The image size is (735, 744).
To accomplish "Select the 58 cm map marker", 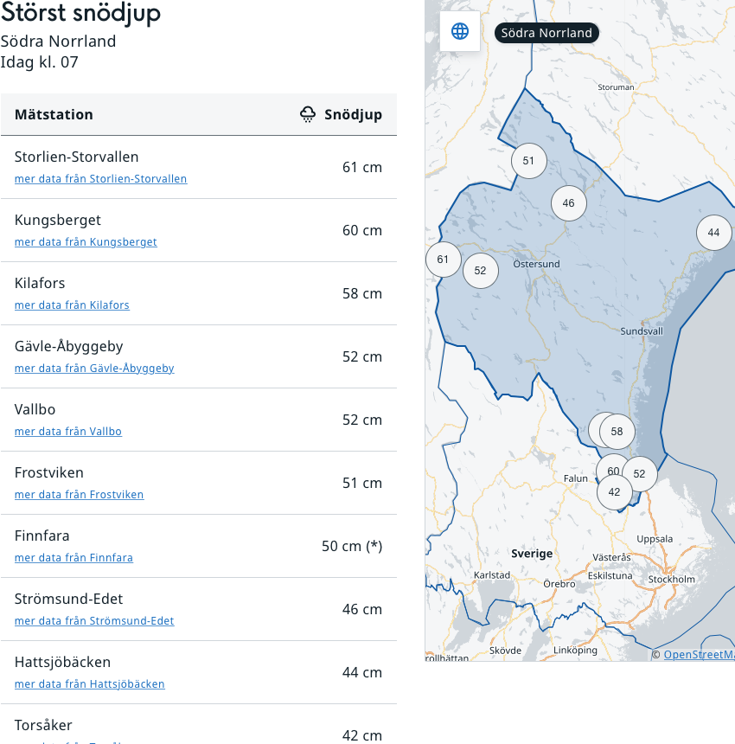I will pyautogui.click(x=618, y=432).
